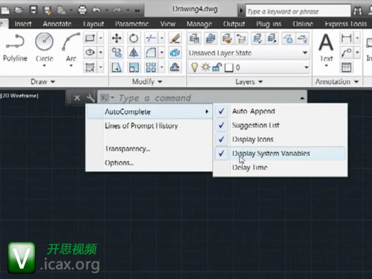
Task: Expand the Modify panel
Action: (x=147, y=82)
